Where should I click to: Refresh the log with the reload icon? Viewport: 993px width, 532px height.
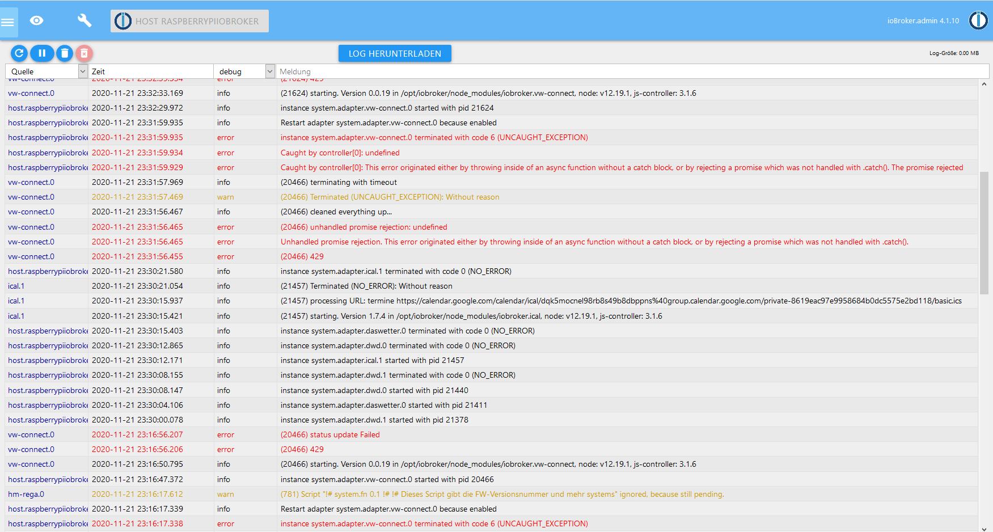tap(19, 53)
